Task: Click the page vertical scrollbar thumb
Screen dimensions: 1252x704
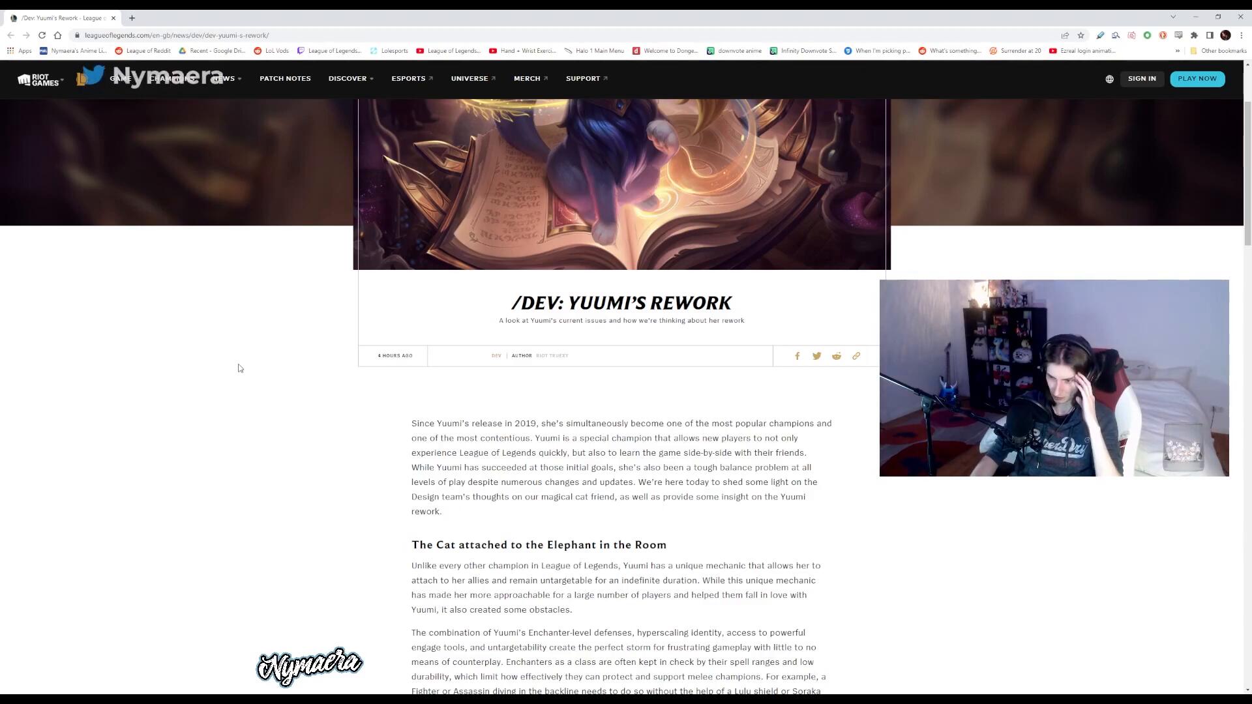Action: (x=1247, y=173)
